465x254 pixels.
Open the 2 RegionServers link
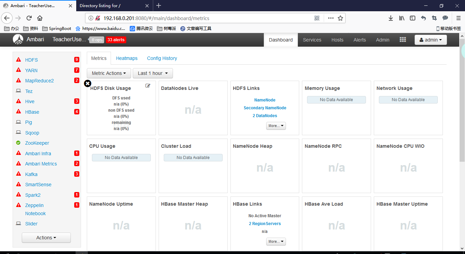(265, 224)
